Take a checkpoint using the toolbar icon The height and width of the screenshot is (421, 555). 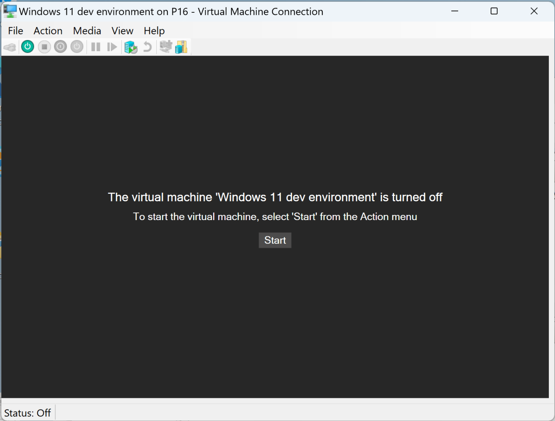click(131, 47)
